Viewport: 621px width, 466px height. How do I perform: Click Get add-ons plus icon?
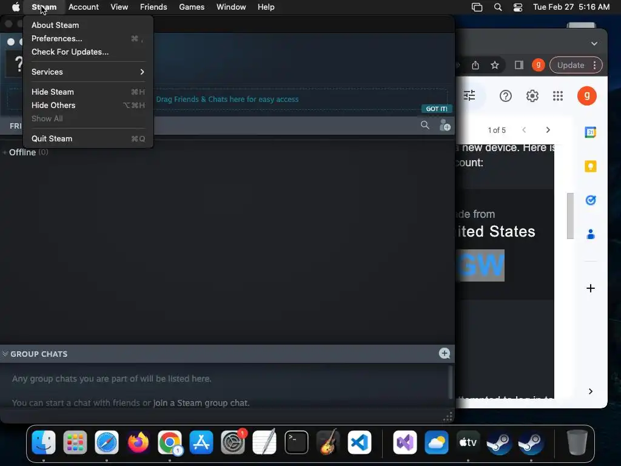(x=590, y=288)
